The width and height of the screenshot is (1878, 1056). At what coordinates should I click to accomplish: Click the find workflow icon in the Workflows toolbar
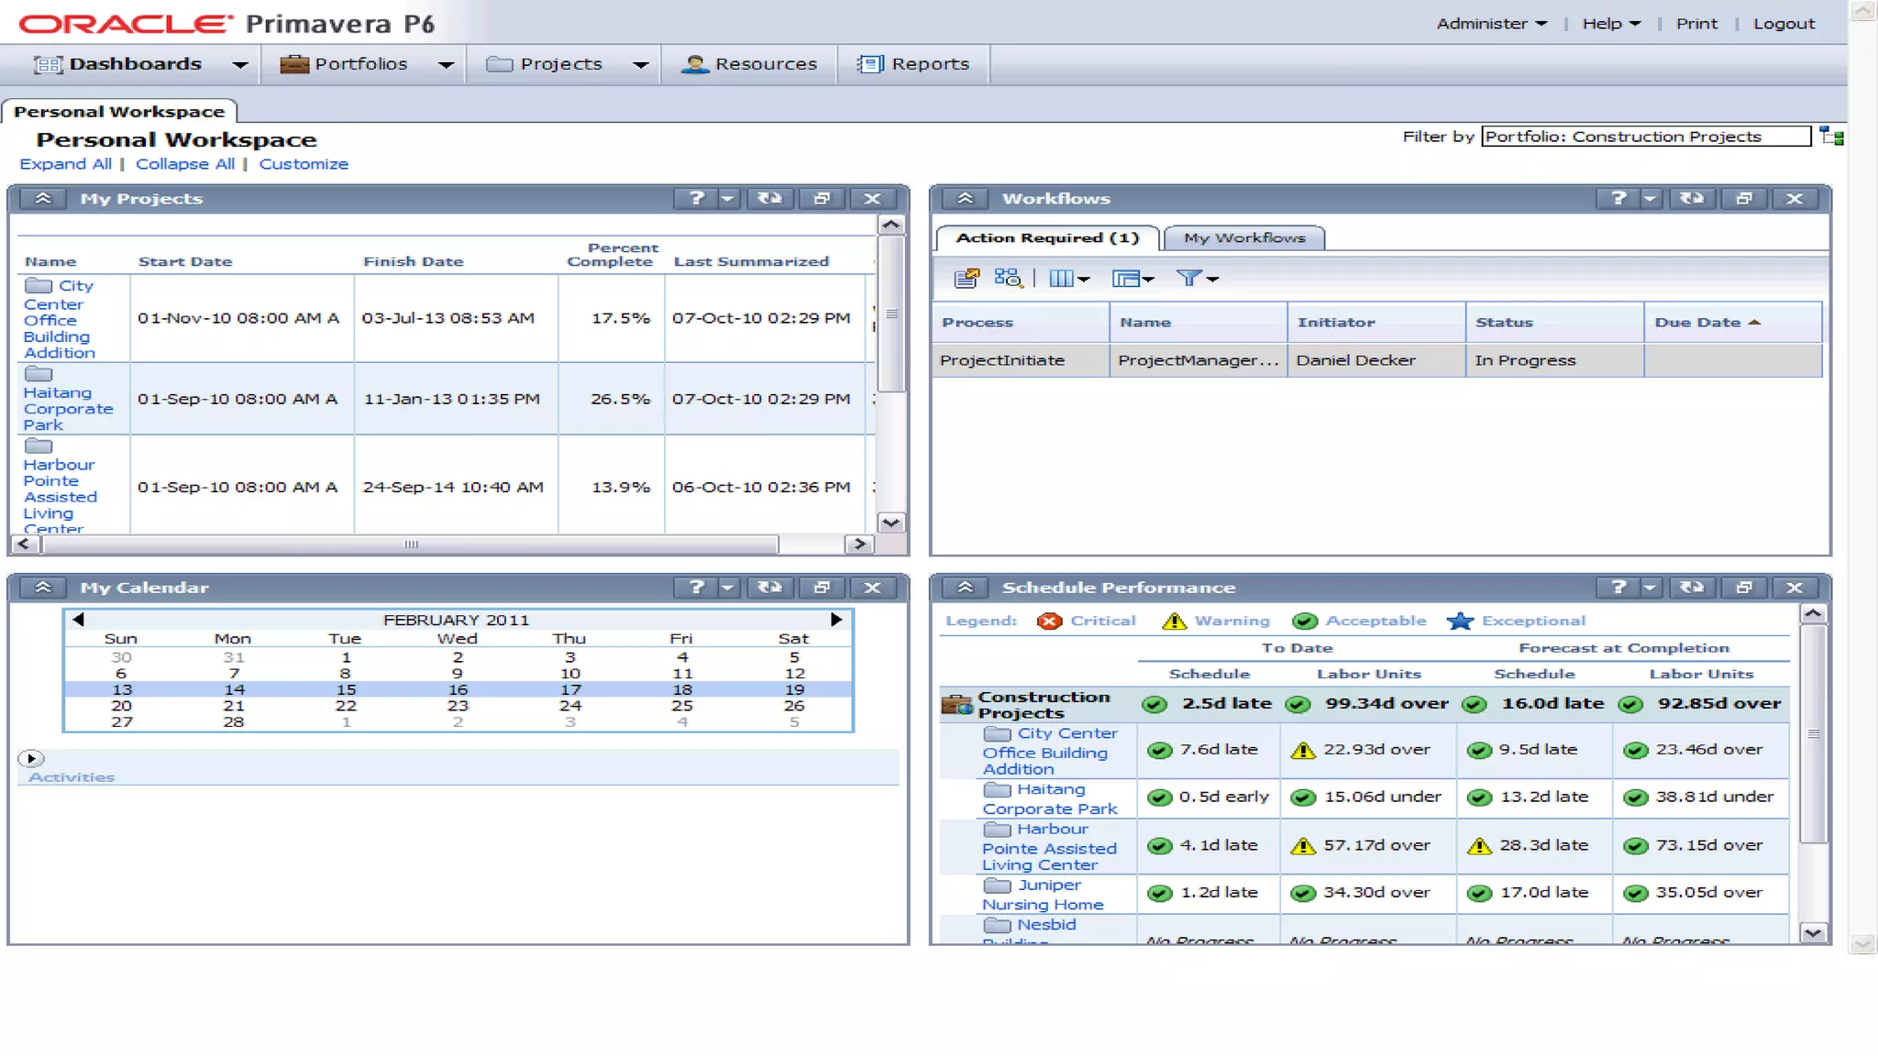point(1008,278)
